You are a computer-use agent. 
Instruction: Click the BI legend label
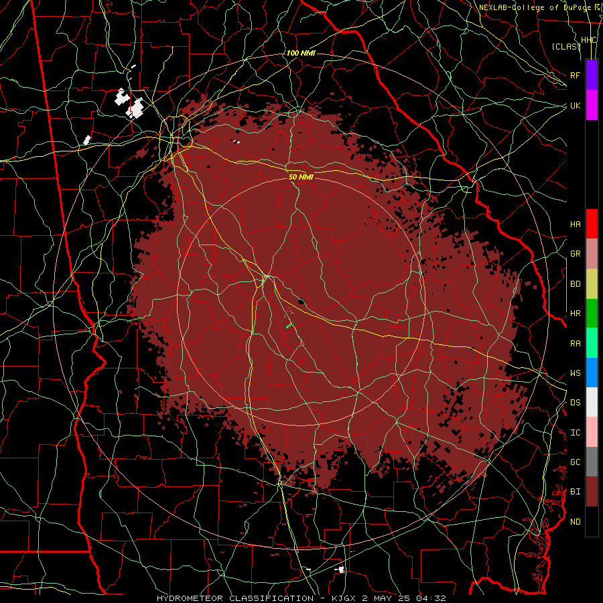(575, 492)
